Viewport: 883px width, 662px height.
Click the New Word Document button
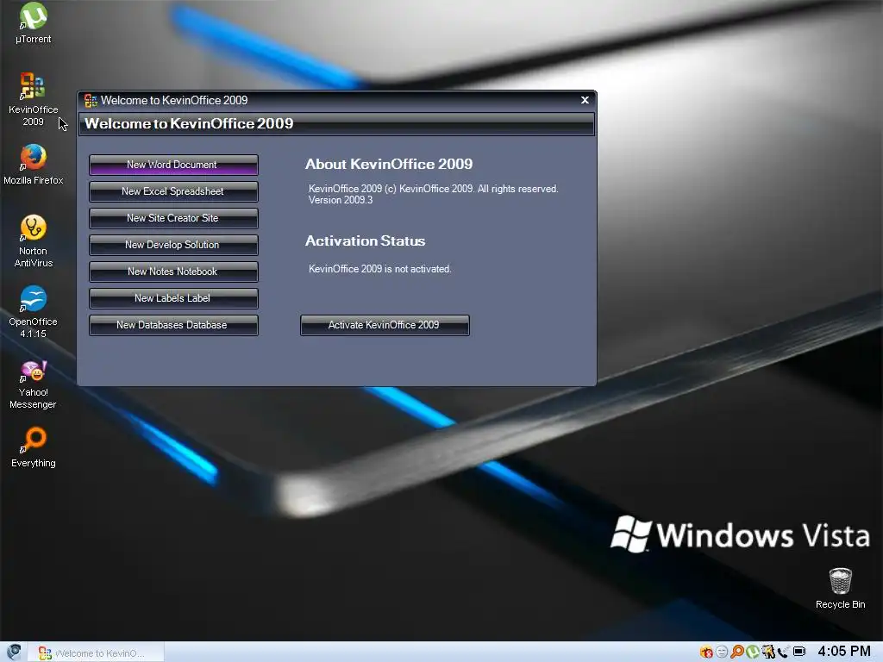(173, 165)
